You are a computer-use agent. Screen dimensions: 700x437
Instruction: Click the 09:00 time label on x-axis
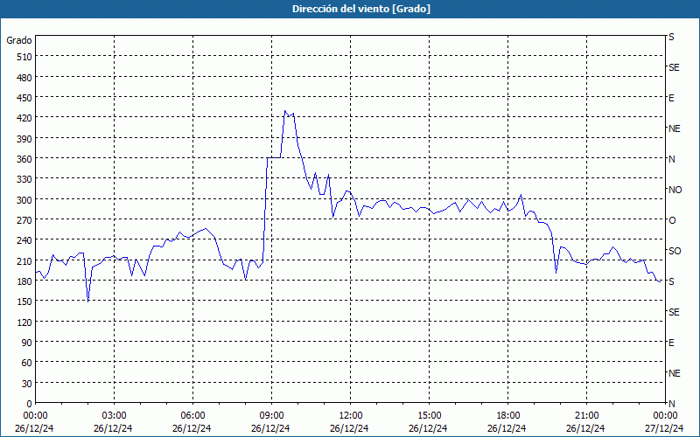[272, 416]
